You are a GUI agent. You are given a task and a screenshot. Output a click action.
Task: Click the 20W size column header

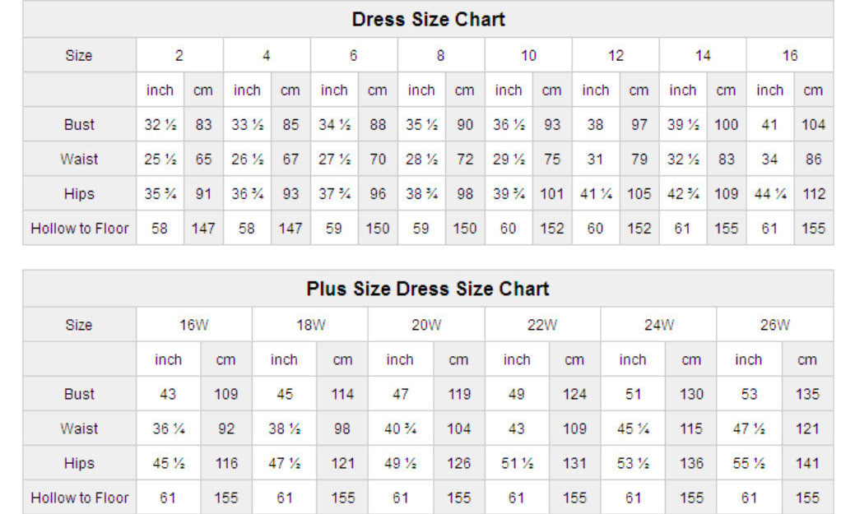pos(426,325)
